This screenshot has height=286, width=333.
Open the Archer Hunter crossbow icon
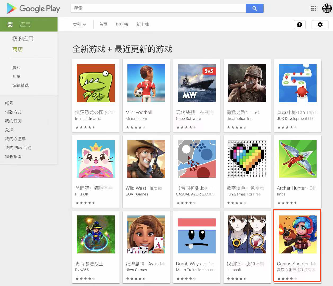298,159
